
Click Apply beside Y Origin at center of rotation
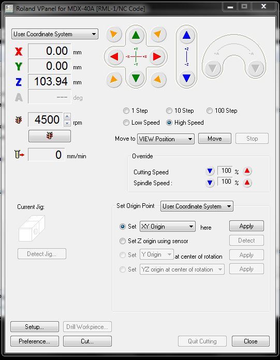246,255
